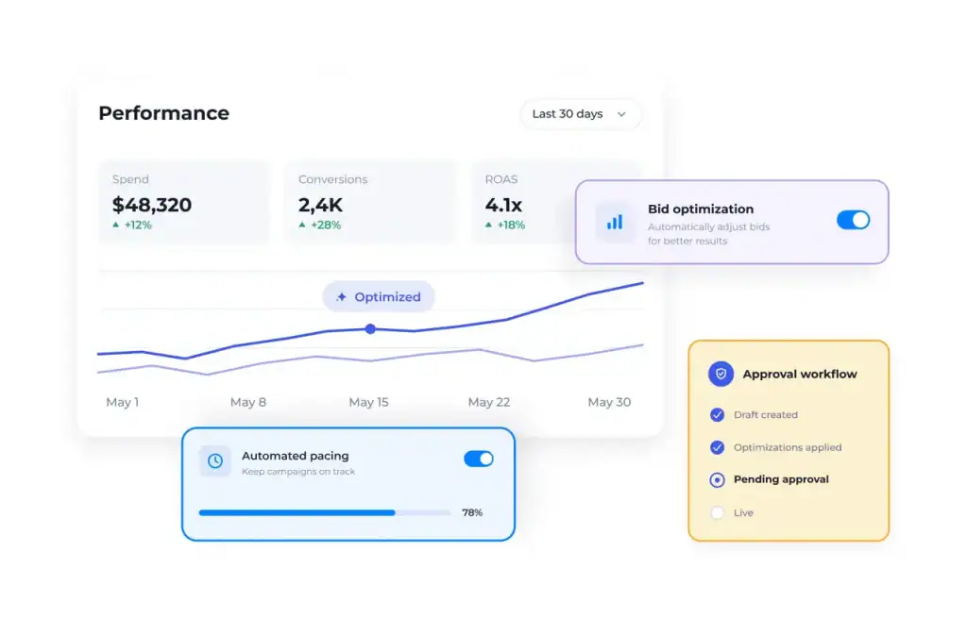The height and width of the screenshot is (619, 967).
Task: Select the data point on the chart line
Action: coord(370,329)
